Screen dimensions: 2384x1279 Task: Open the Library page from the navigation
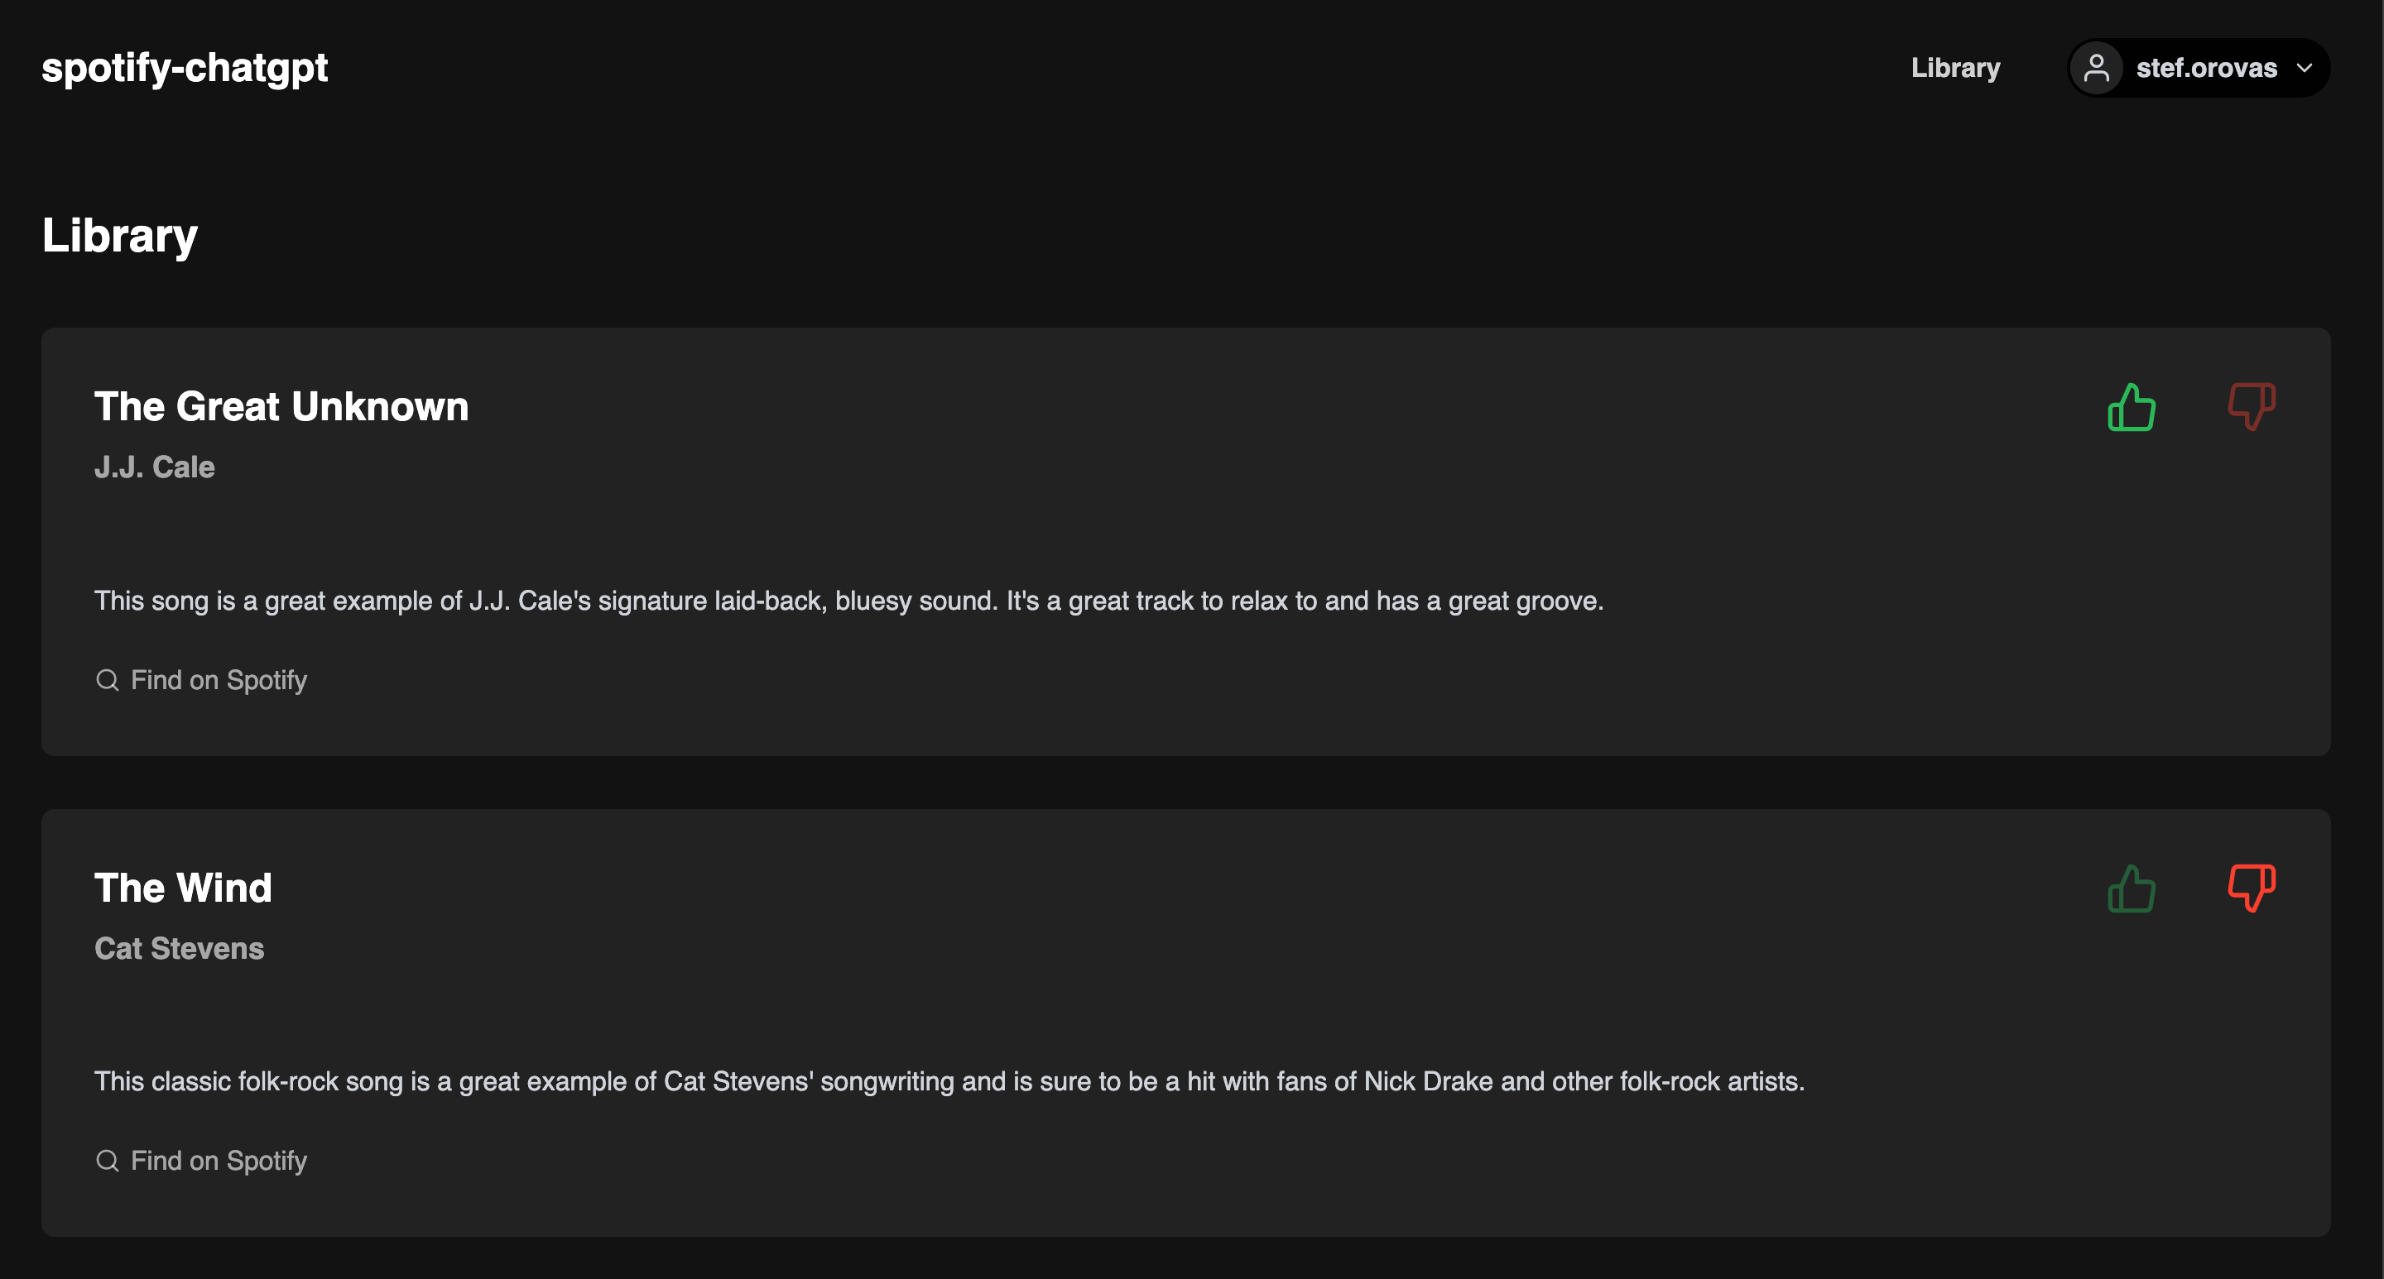tap(1954, 66)
